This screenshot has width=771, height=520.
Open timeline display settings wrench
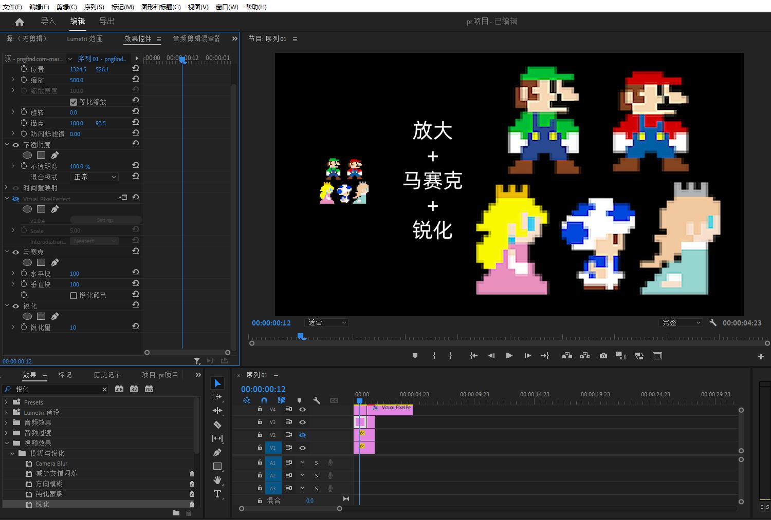pyautogui.click(x=317, y=400)
